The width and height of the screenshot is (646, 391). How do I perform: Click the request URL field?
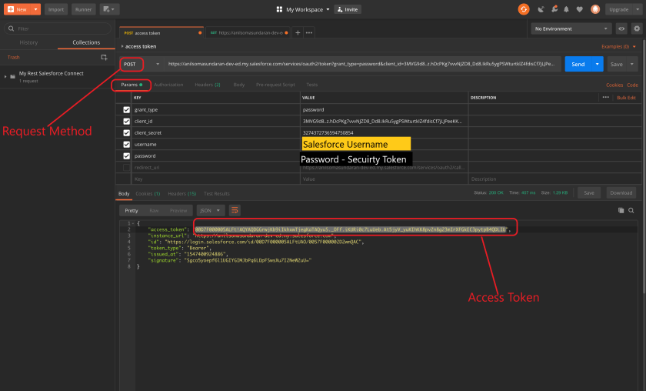pyautogui.click(x=362, y=64)
